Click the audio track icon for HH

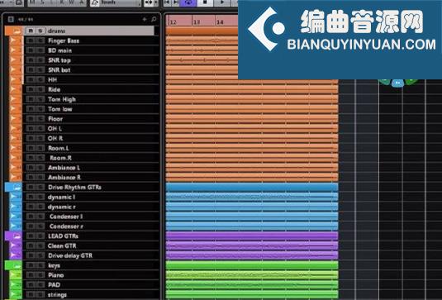pos(13,80)
